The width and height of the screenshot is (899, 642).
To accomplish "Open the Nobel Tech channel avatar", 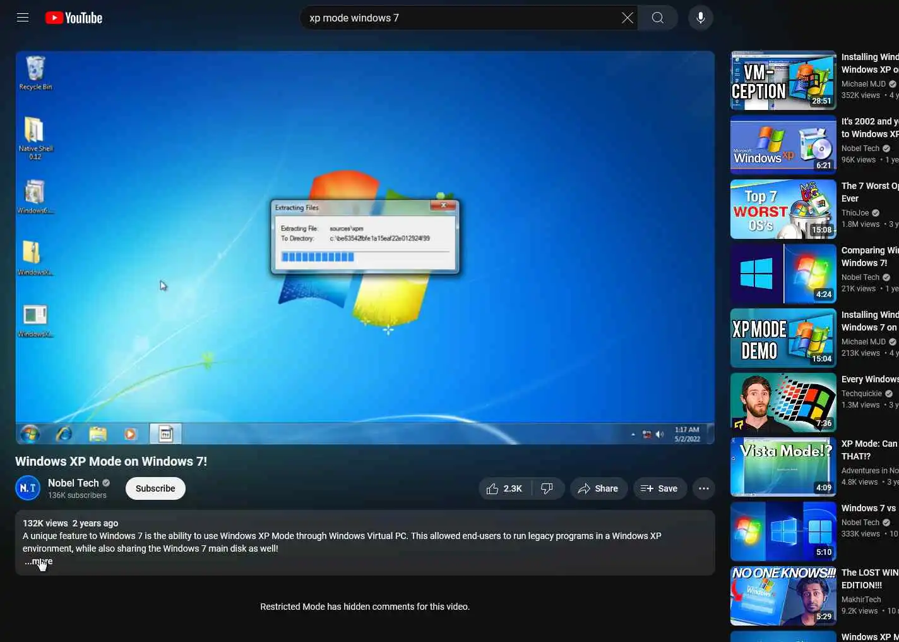I will coord(28,488).
